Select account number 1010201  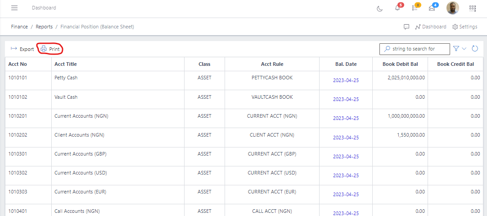[18, 116]
